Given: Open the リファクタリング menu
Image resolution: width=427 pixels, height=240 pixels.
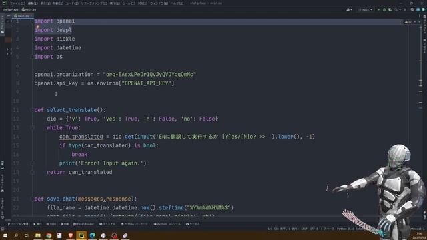Looking at the screenshot, I should [93, 3].
